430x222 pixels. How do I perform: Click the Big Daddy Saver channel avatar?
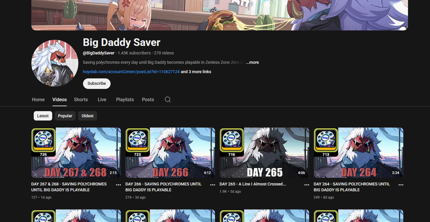55,63
